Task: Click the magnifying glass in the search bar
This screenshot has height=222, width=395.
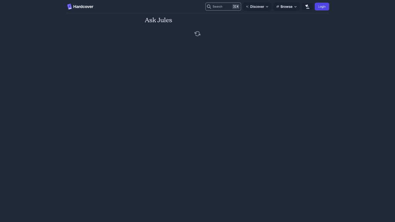Action: (209, 7)
